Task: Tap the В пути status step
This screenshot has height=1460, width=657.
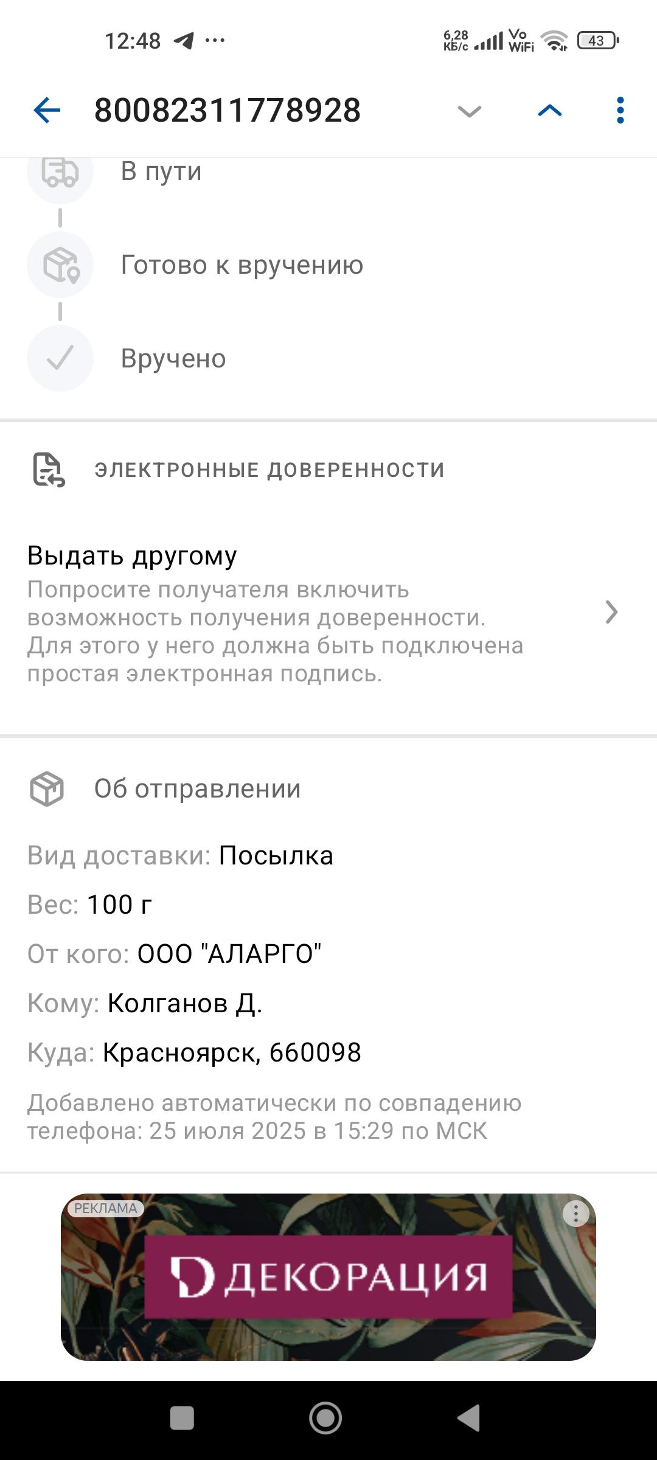Action: [161, 172]
